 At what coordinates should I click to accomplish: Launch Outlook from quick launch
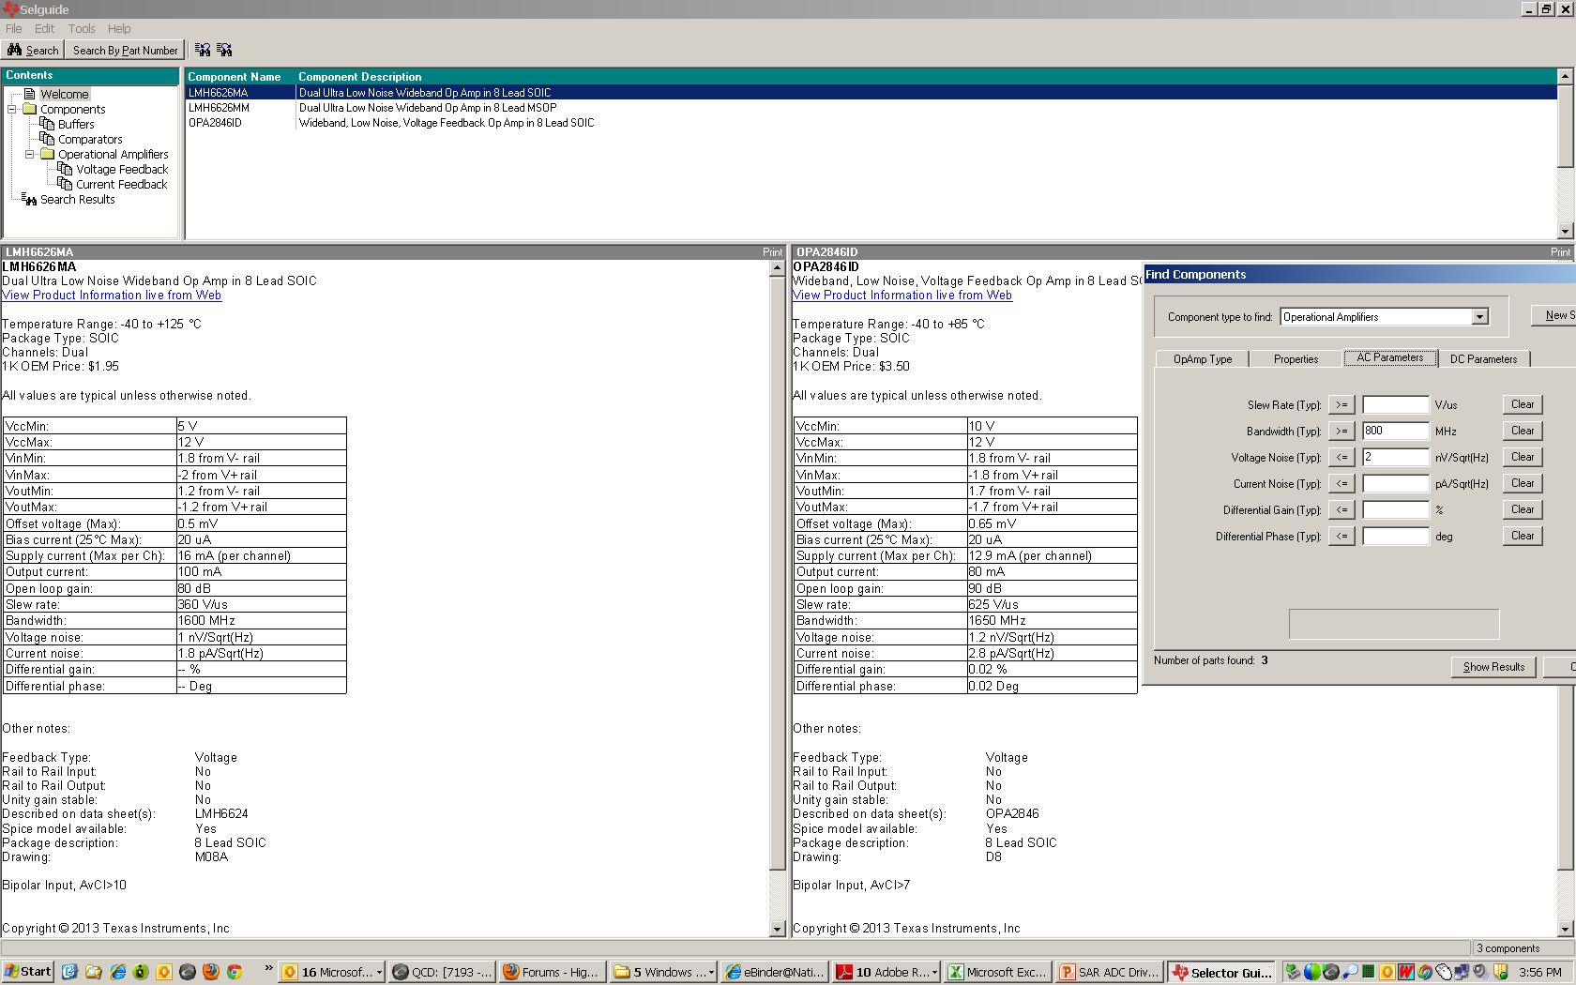[x=164, y=972]
